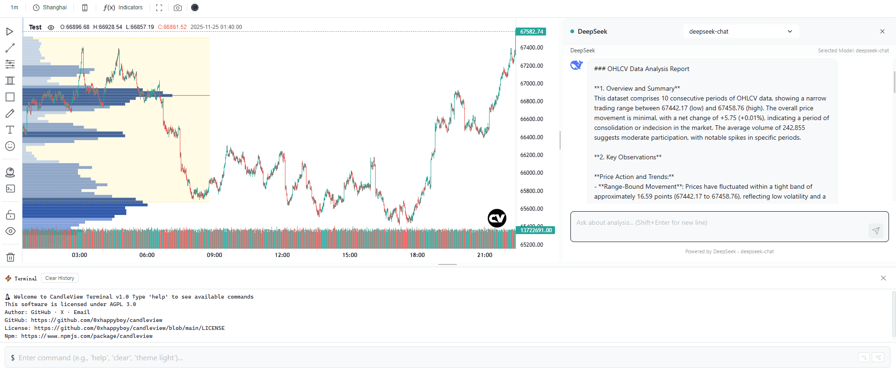Send the AI analysis message
896x371 pixels.
[875, 230]
